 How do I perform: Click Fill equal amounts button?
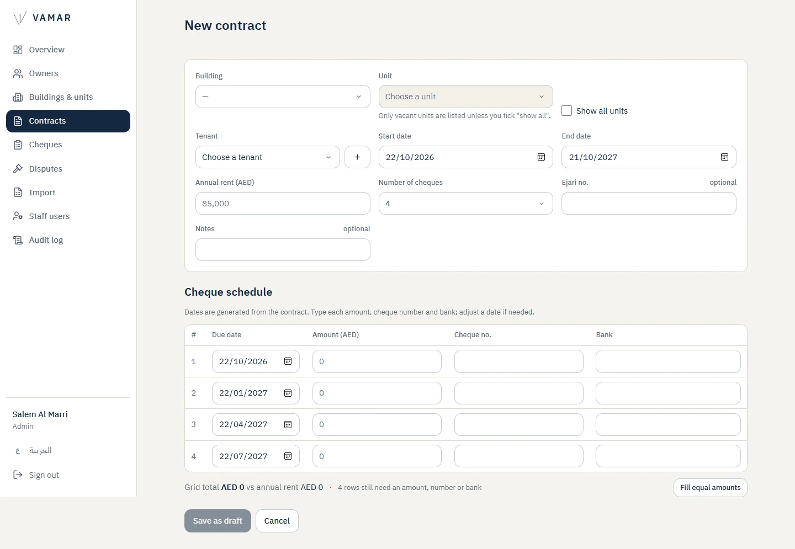point(710,488)
